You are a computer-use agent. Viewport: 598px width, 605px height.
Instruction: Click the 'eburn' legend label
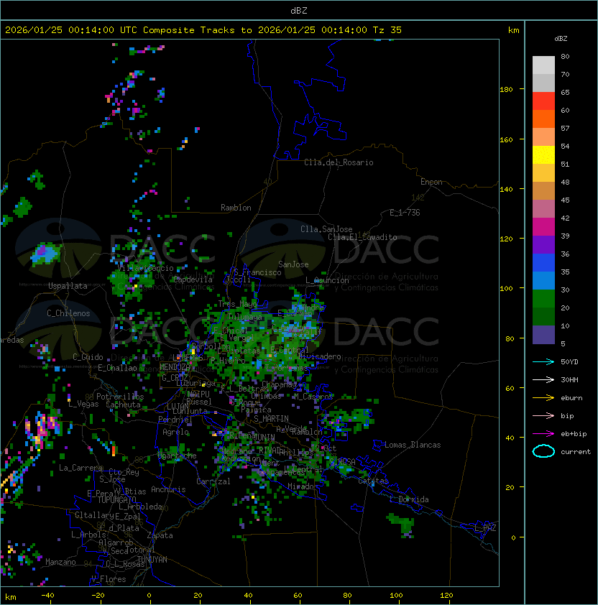571,398
